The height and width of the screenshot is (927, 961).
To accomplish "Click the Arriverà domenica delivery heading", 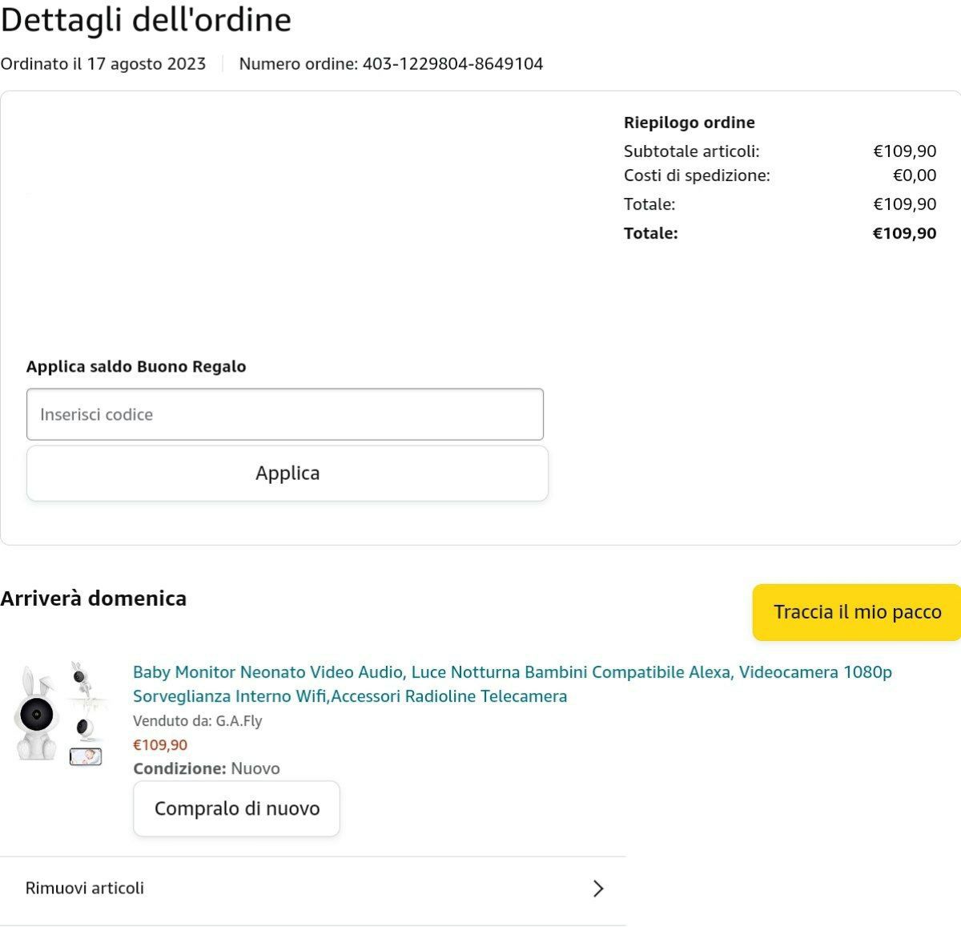I will (94, 599).
